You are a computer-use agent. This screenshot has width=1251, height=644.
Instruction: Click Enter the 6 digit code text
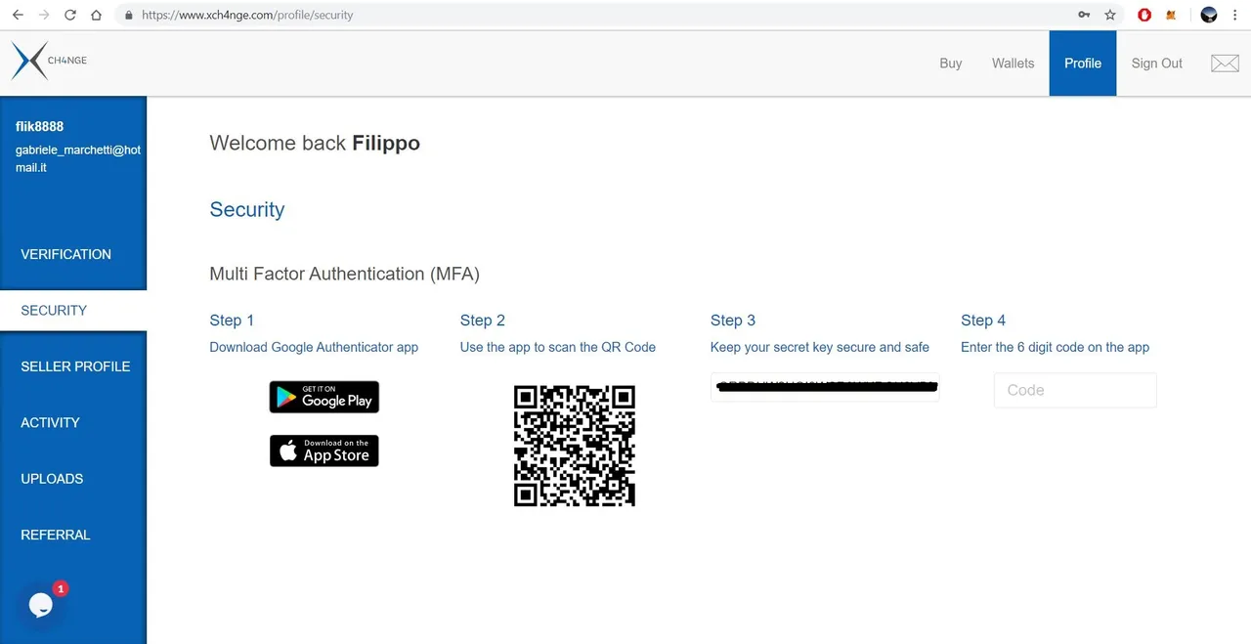click(1056, 347)
